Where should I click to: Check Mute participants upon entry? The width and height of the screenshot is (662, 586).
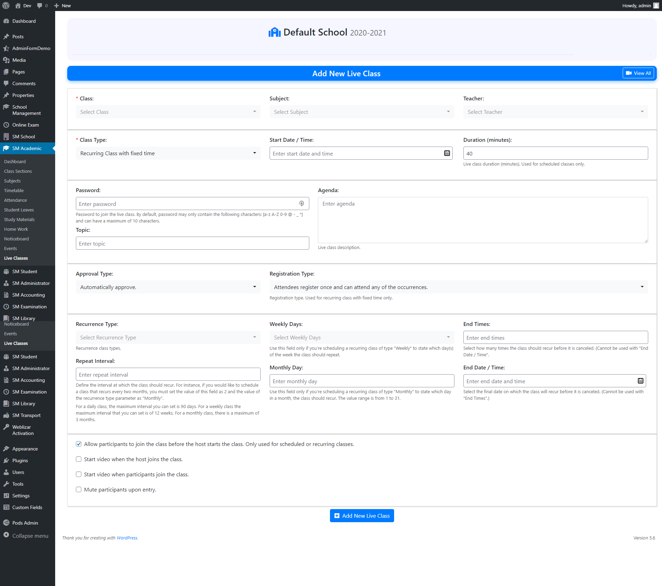coord(79,489)
